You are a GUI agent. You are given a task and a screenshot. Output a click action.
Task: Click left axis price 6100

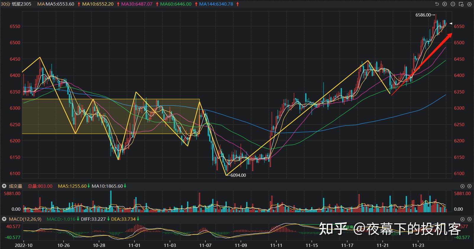15,173
